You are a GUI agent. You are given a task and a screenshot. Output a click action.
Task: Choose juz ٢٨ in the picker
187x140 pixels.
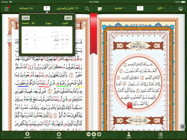67,36
